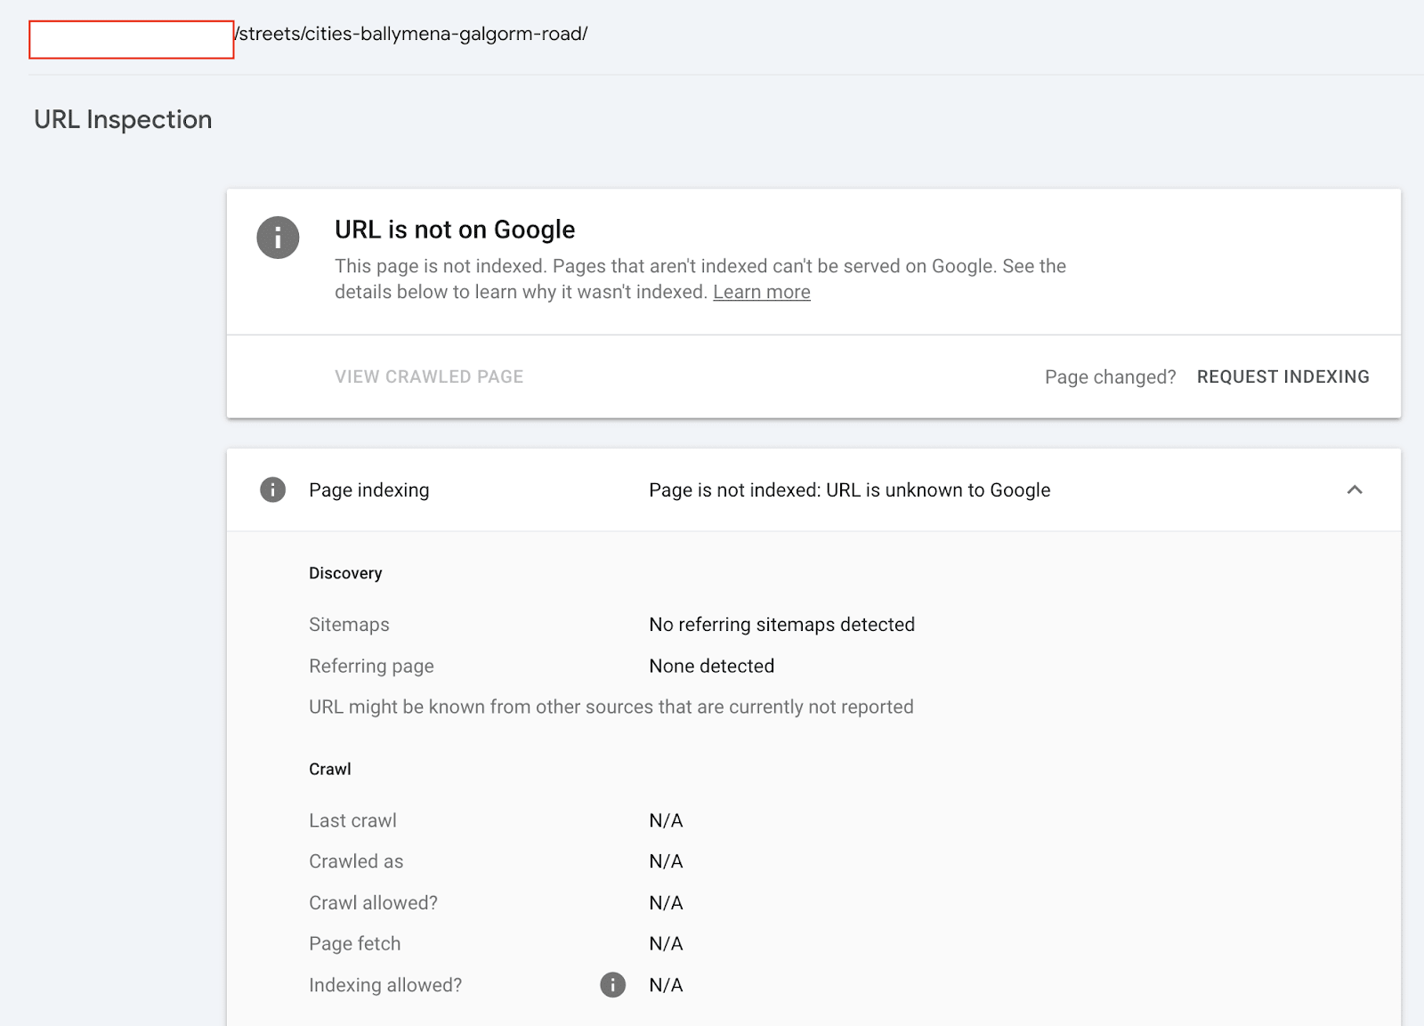Click the "Page changed?" text
The height and width of the screenshot is (1026, 1424).
pyautogui.click(x=1110, y=376)
